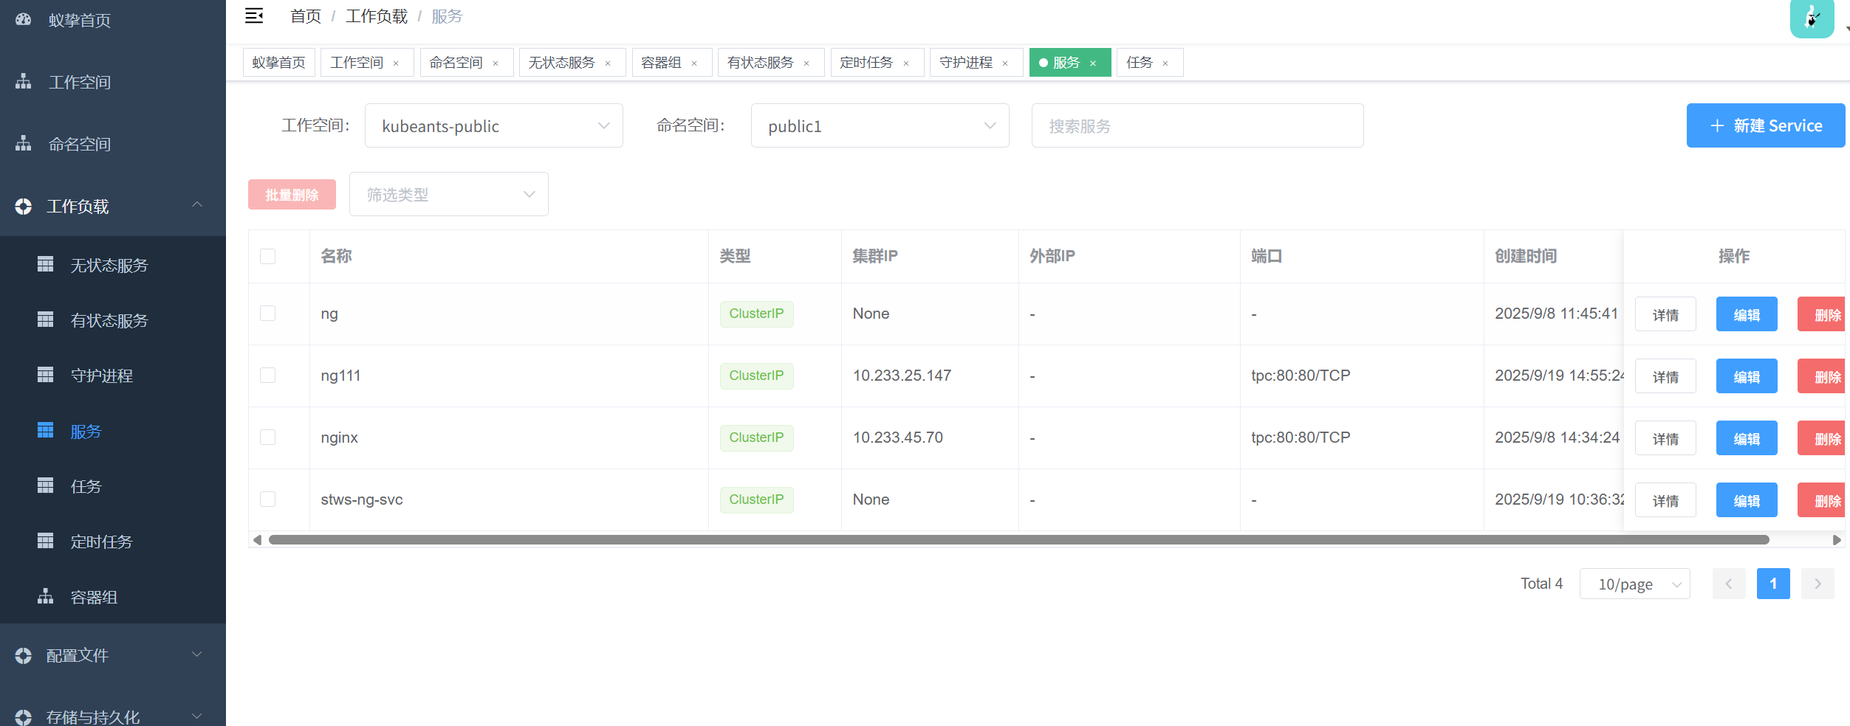
Task: Select the checkbox for the ng111 service
Action: coord(268,376)
